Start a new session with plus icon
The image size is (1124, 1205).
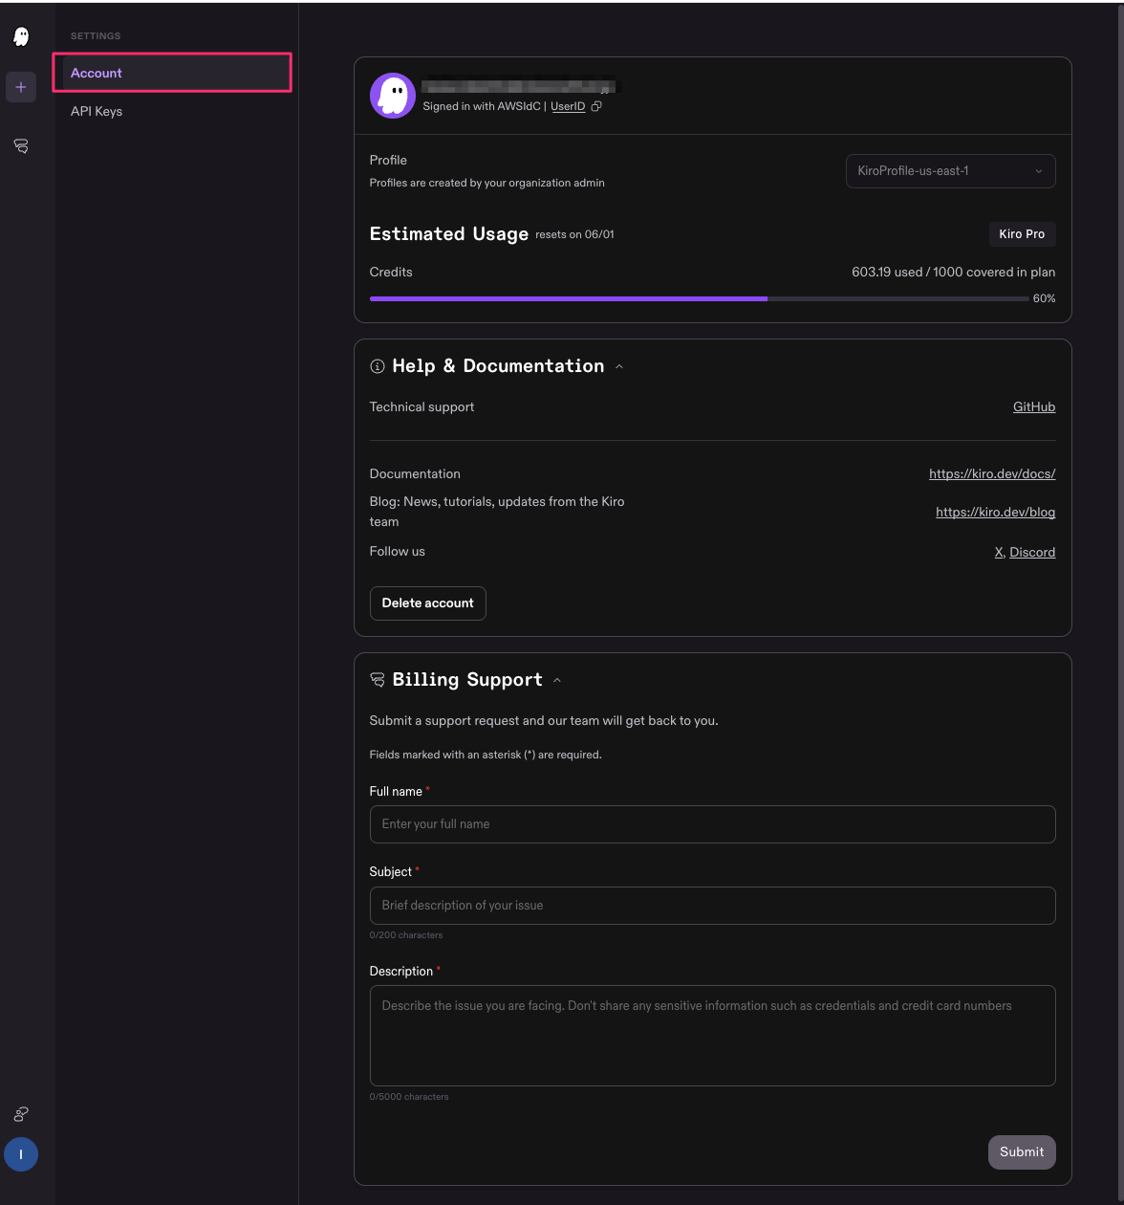click(x=21, y=87)
